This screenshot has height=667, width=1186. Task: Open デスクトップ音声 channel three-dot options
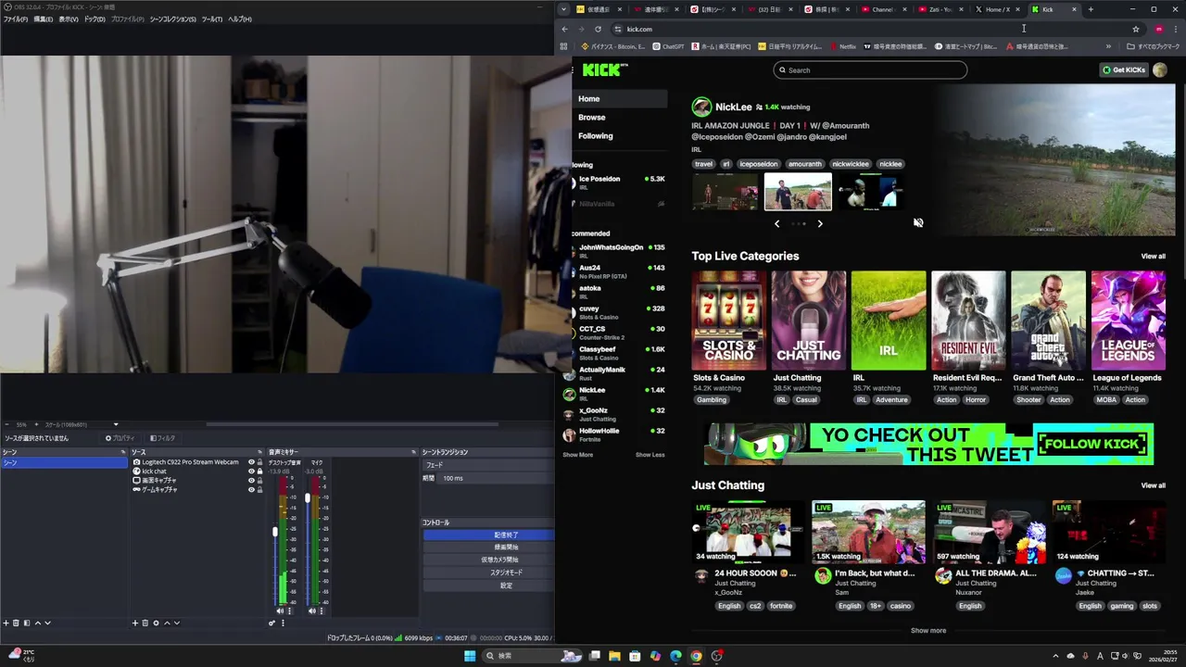(289, 610)
